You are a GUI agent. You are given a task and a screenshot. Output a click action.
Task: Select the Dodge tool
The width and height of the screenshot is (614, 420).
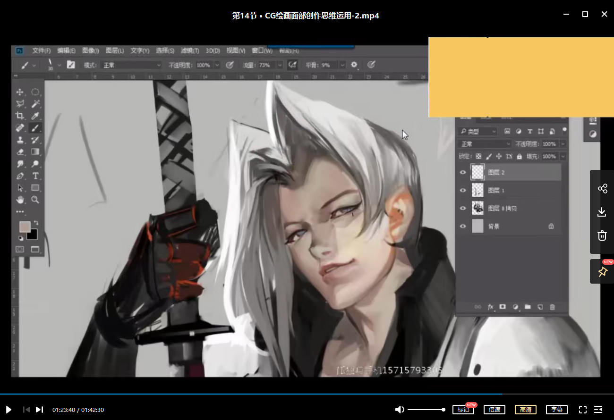click(35, 164)
